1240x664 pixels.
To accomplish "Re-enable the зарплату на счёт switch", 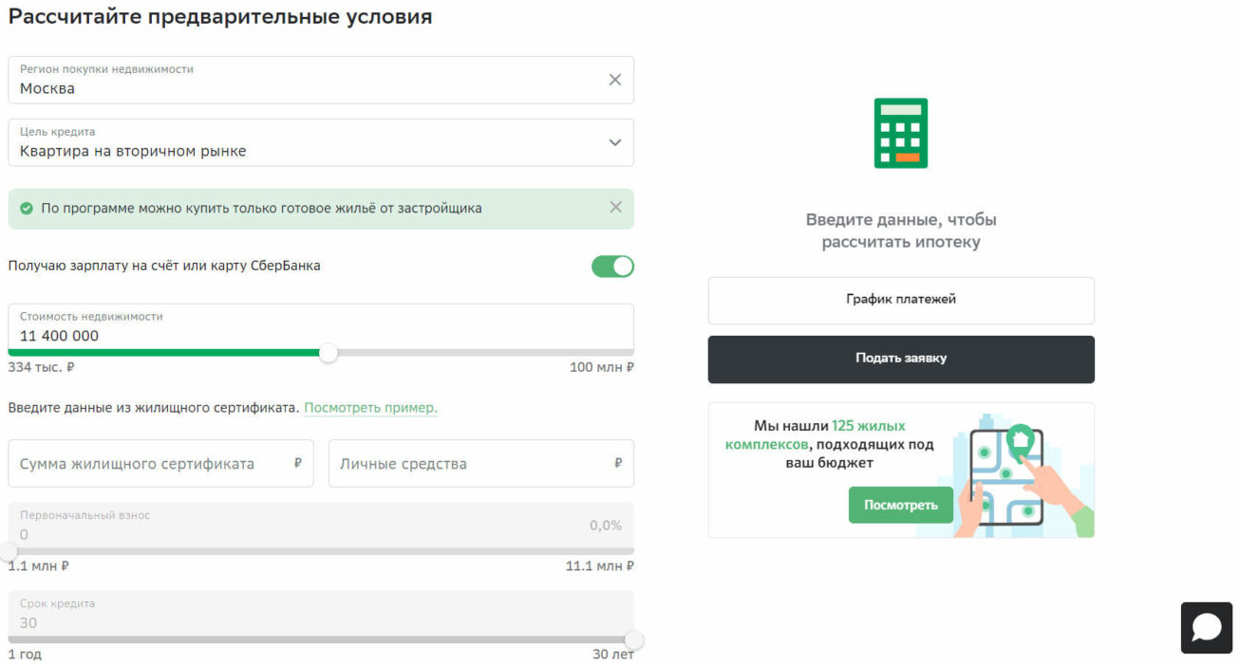I will (x=612, y=267).
